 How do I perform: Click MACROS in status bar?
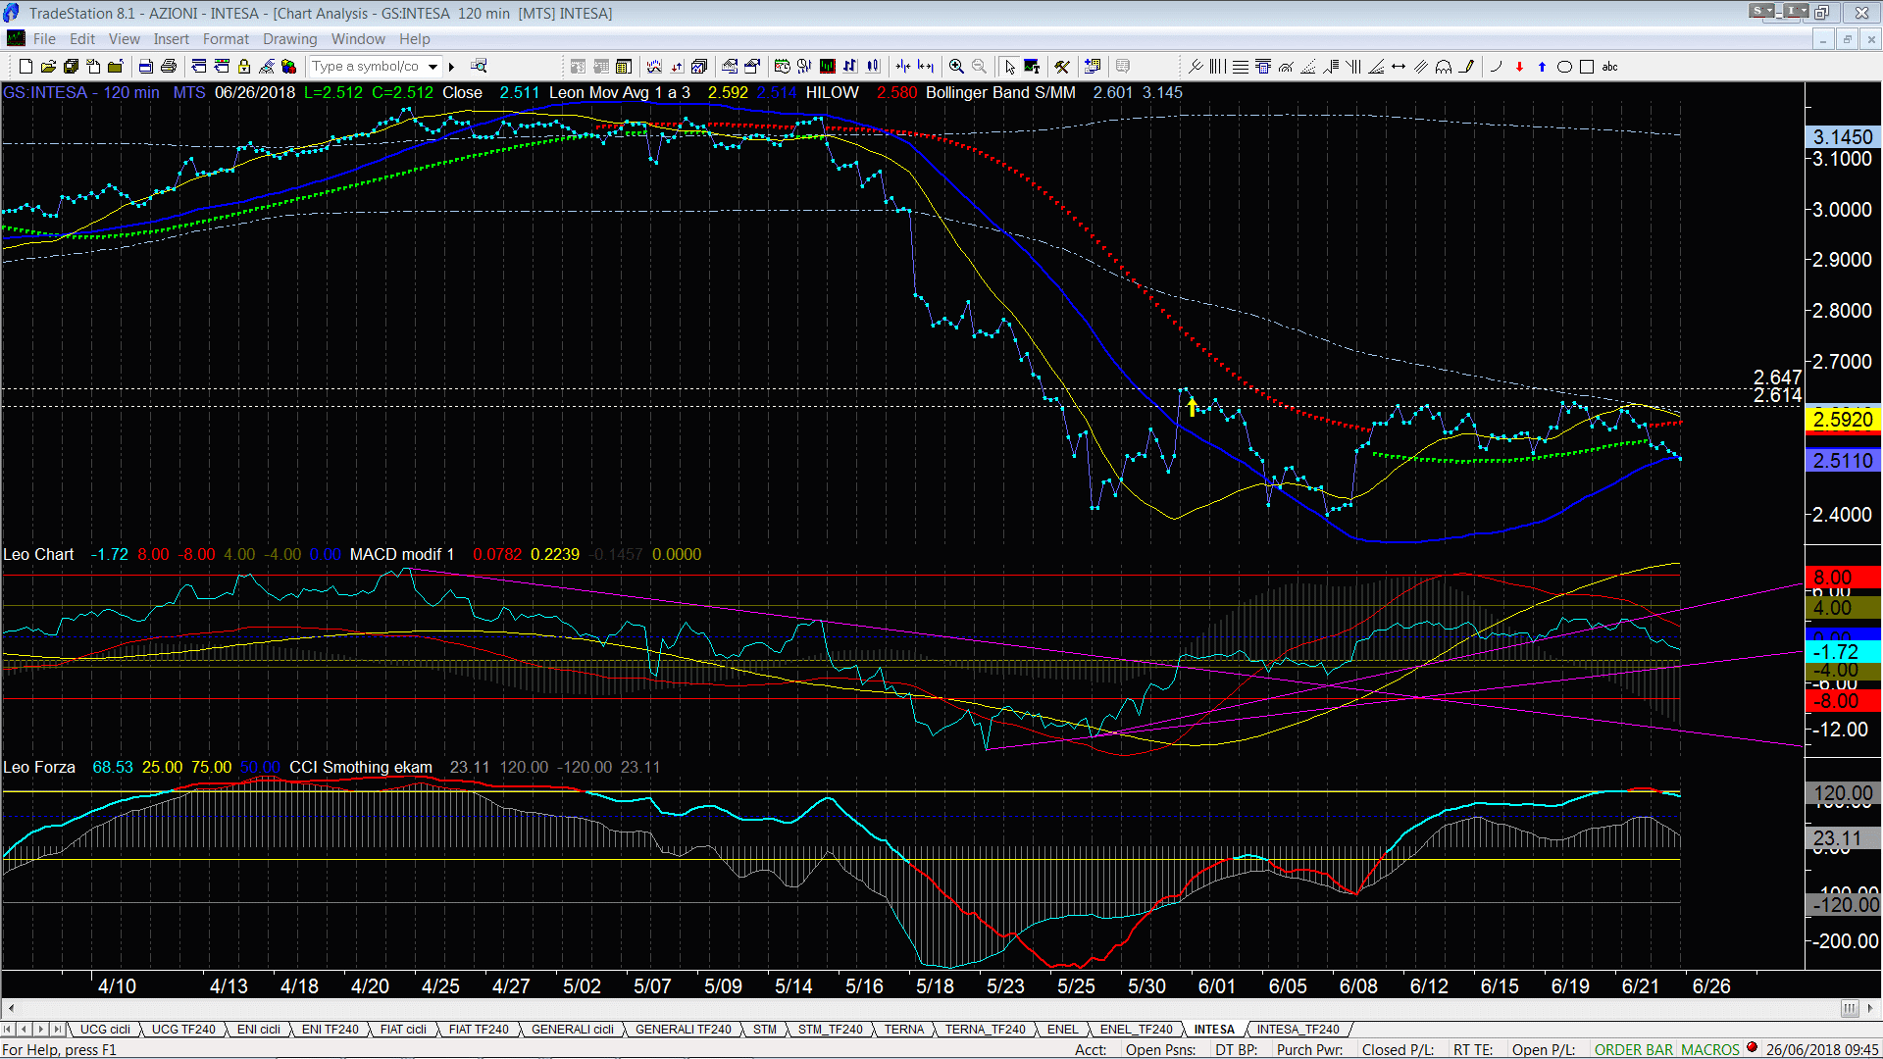[x=1710, y=1050]
